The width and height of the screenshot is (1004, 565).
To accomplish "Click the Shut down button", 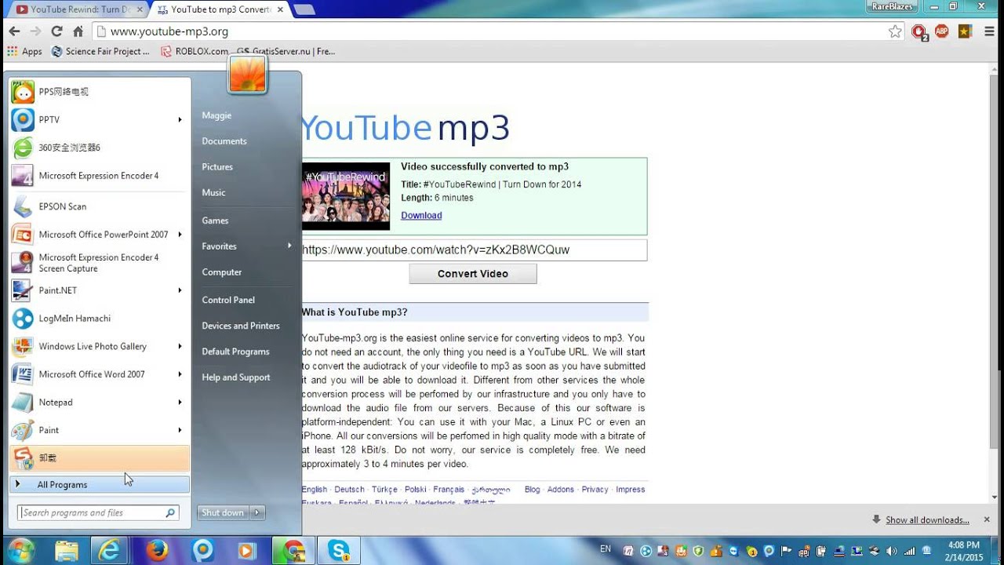I will (223, 513).
